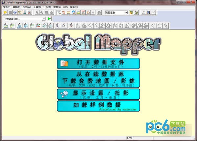197x141 pixels.
Task: Click the Zoom Out magnifier icon
Action: (x=42, y=12)
